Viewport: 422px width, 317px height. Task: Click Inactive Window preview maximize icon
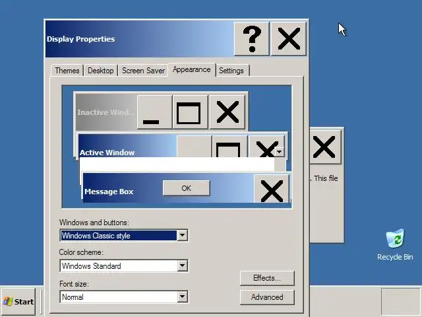click(190, 112)
